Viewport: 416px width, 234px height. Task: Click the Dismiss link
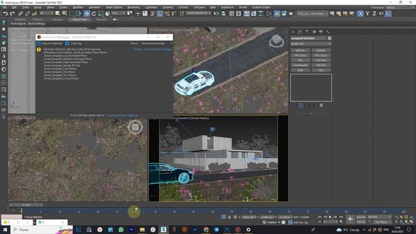(138, 49)
